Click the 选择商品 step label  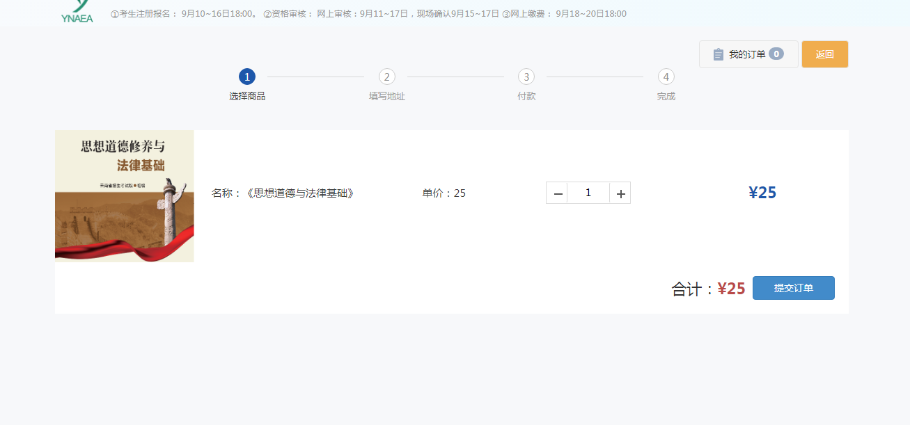point(247,96)
